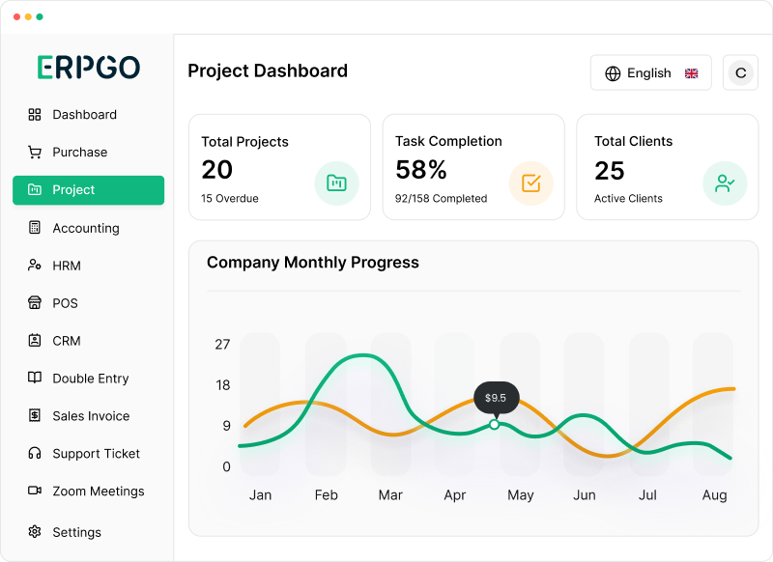Click the Purchase cart icon
The image size is (773, 562).
[x=35, y=153]
